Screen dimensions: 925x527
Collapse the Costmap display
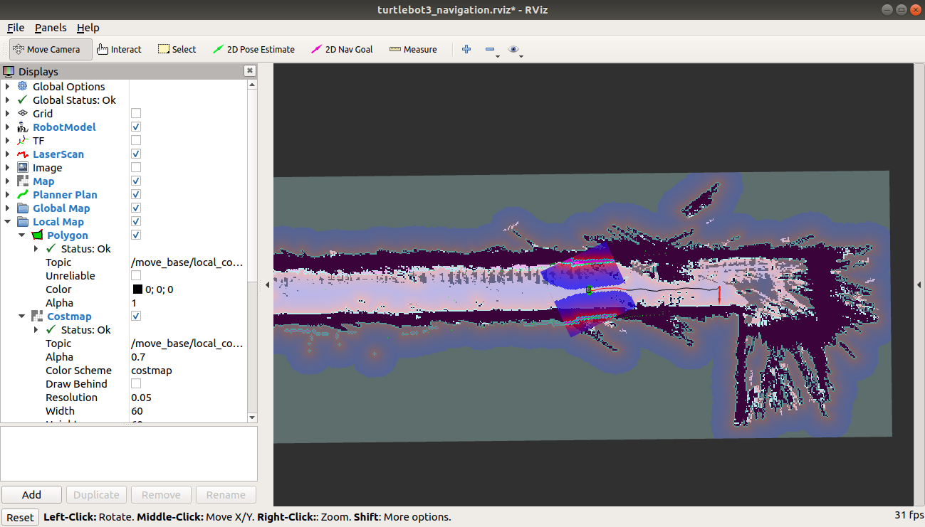[22, 316]
